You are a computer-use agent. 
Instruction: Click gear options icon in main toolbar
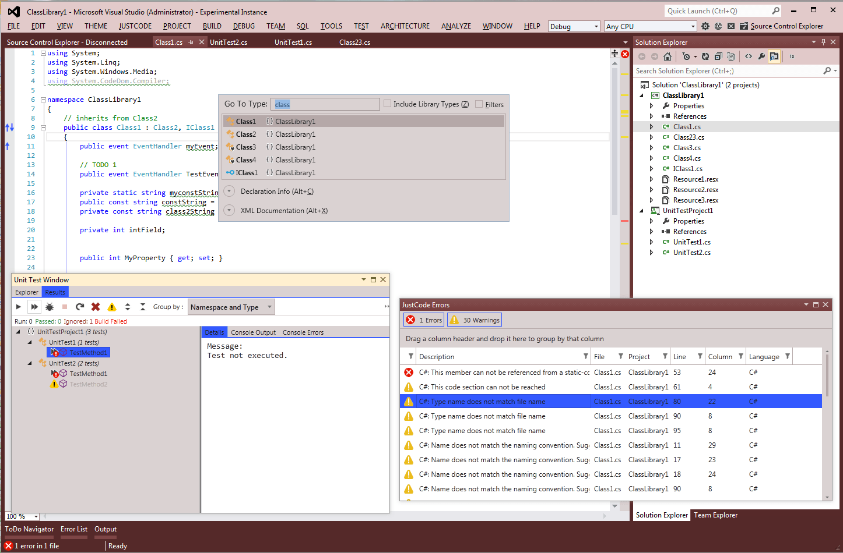click(x=705, y=26)
